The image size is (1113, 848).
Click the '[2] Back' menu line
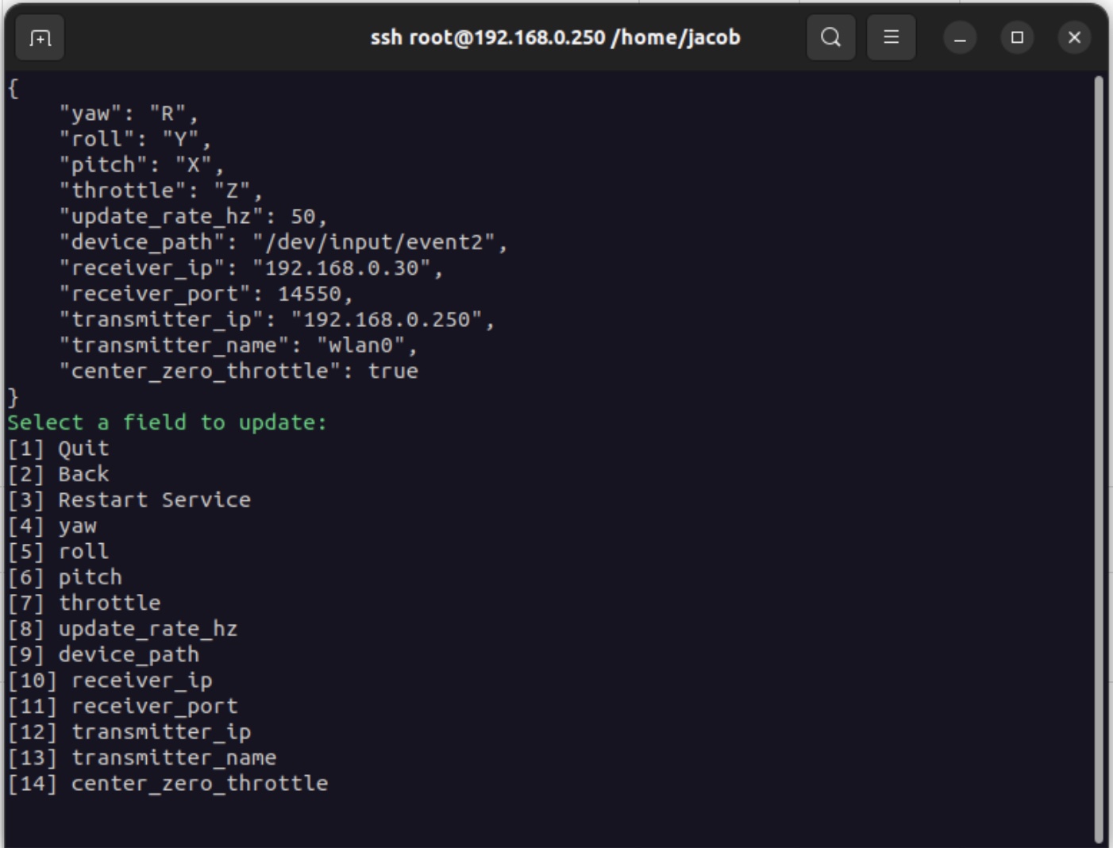pos(59,474)
